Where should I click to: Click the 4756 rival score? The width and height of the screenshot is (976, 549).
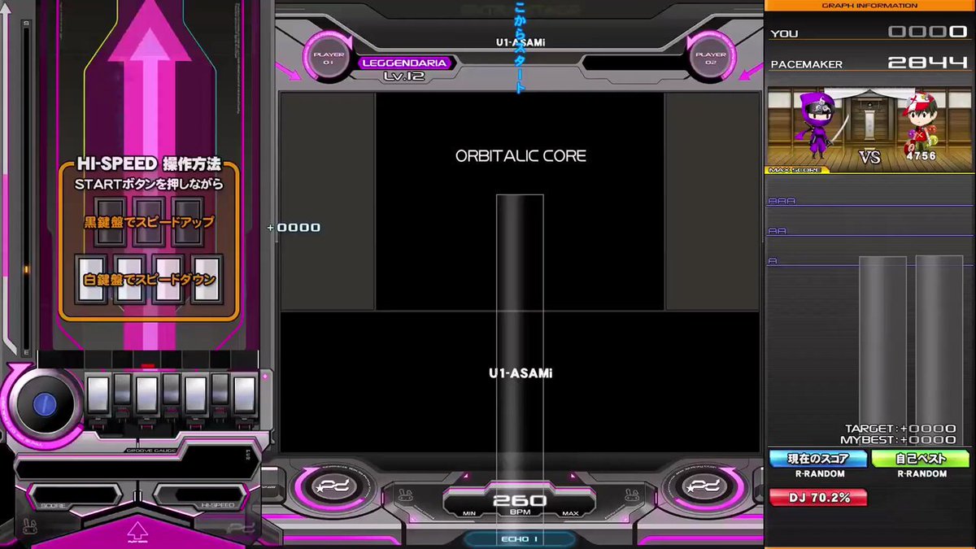pyautogui.click(x=922, y=156)
